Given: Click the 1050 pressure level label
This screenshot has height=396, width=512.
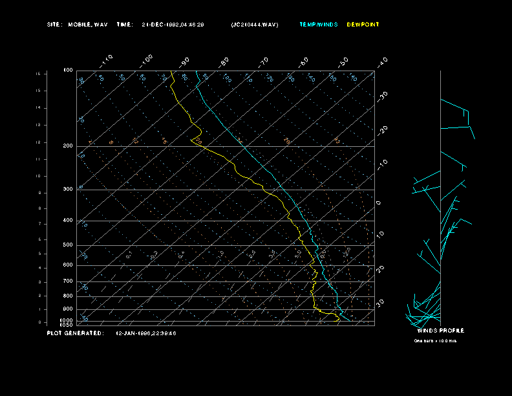Looking at the screenshot, I should pyautogui.click(x=67, y=325).
